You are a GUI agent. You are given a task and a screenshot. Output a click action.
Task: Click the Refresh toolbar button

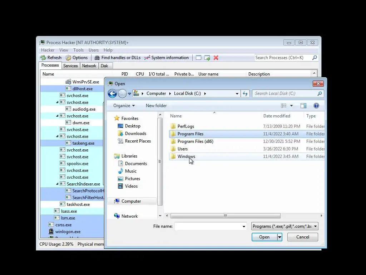click(51, 58)
